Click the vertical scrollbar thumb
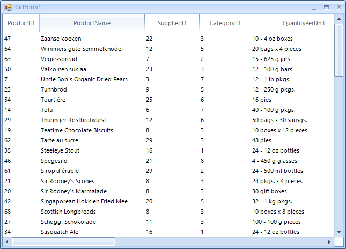Image resolution: width=346 pixels, height=249 pixels. pyautogui.click(x=338, y=50)
